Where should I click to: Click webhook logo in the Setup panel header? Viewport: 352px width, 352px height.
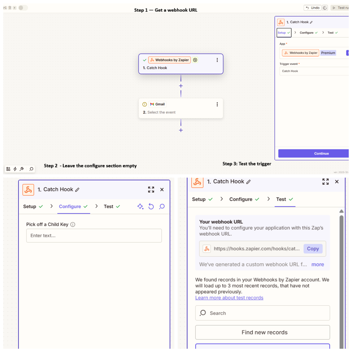tap(281, 22)
